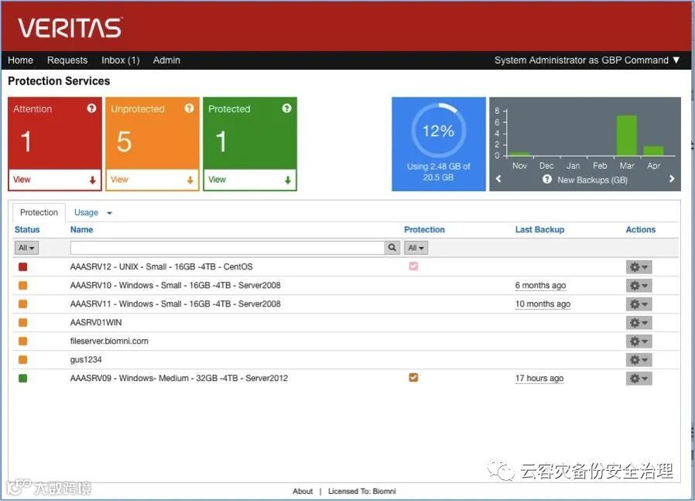Screen dimensions: 695x501
Task: Open Inbox (1) in navigation bar
Action: (121, 60)
